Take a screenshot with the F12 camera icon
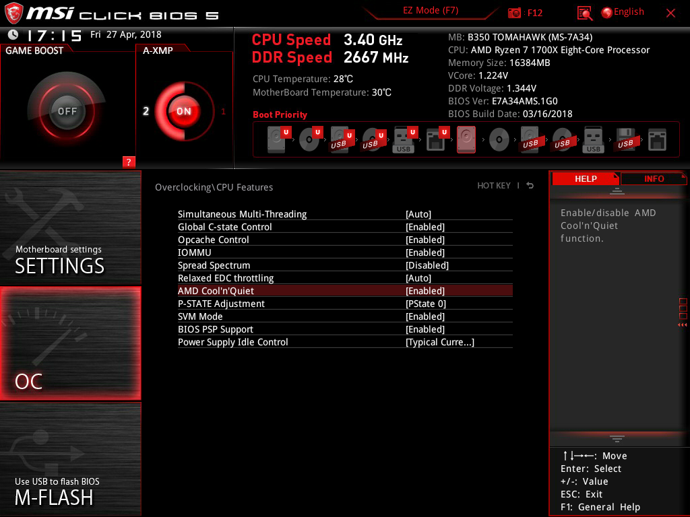This screenshot has width=690, height=517. 514,13
